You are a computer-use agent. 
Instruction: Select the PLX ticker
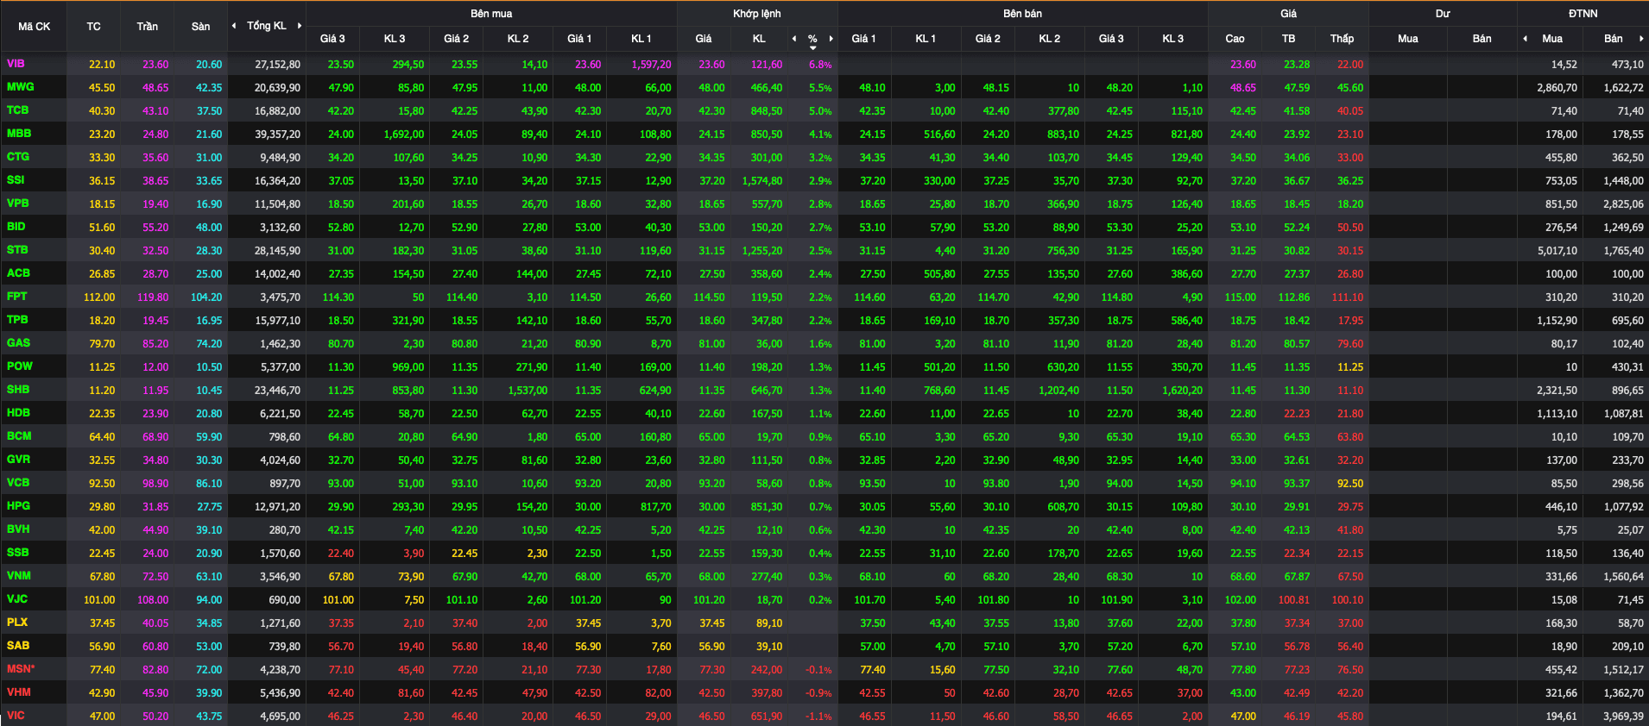pyautogui.click(x=17, y=623)
